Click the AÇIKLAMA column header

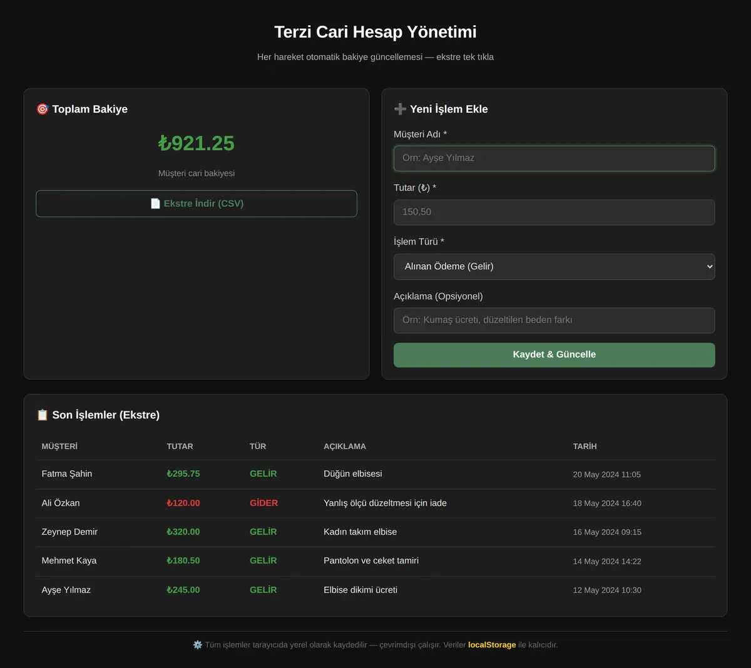tap(345, 446)
